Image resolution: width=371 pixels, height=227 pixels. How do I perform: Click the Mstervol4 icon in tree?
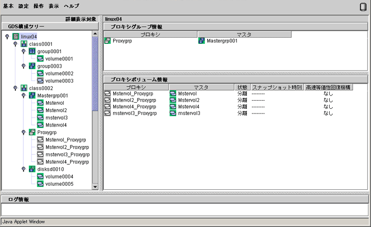tap(40, 125)
